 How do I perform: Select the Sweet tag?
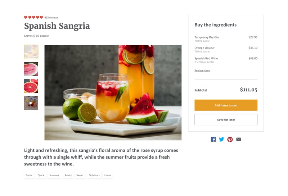tap(80, 175)
